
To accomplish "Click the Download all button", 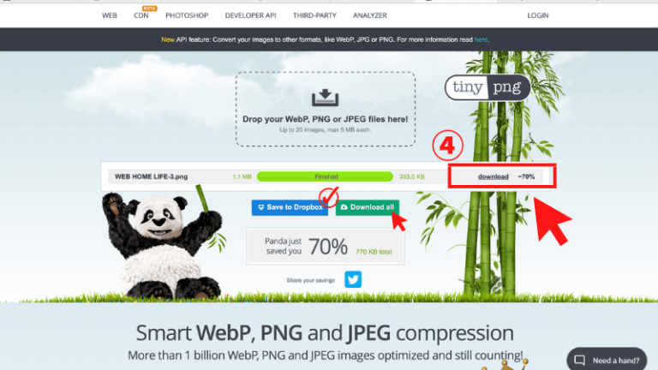I will coord(368,207).
